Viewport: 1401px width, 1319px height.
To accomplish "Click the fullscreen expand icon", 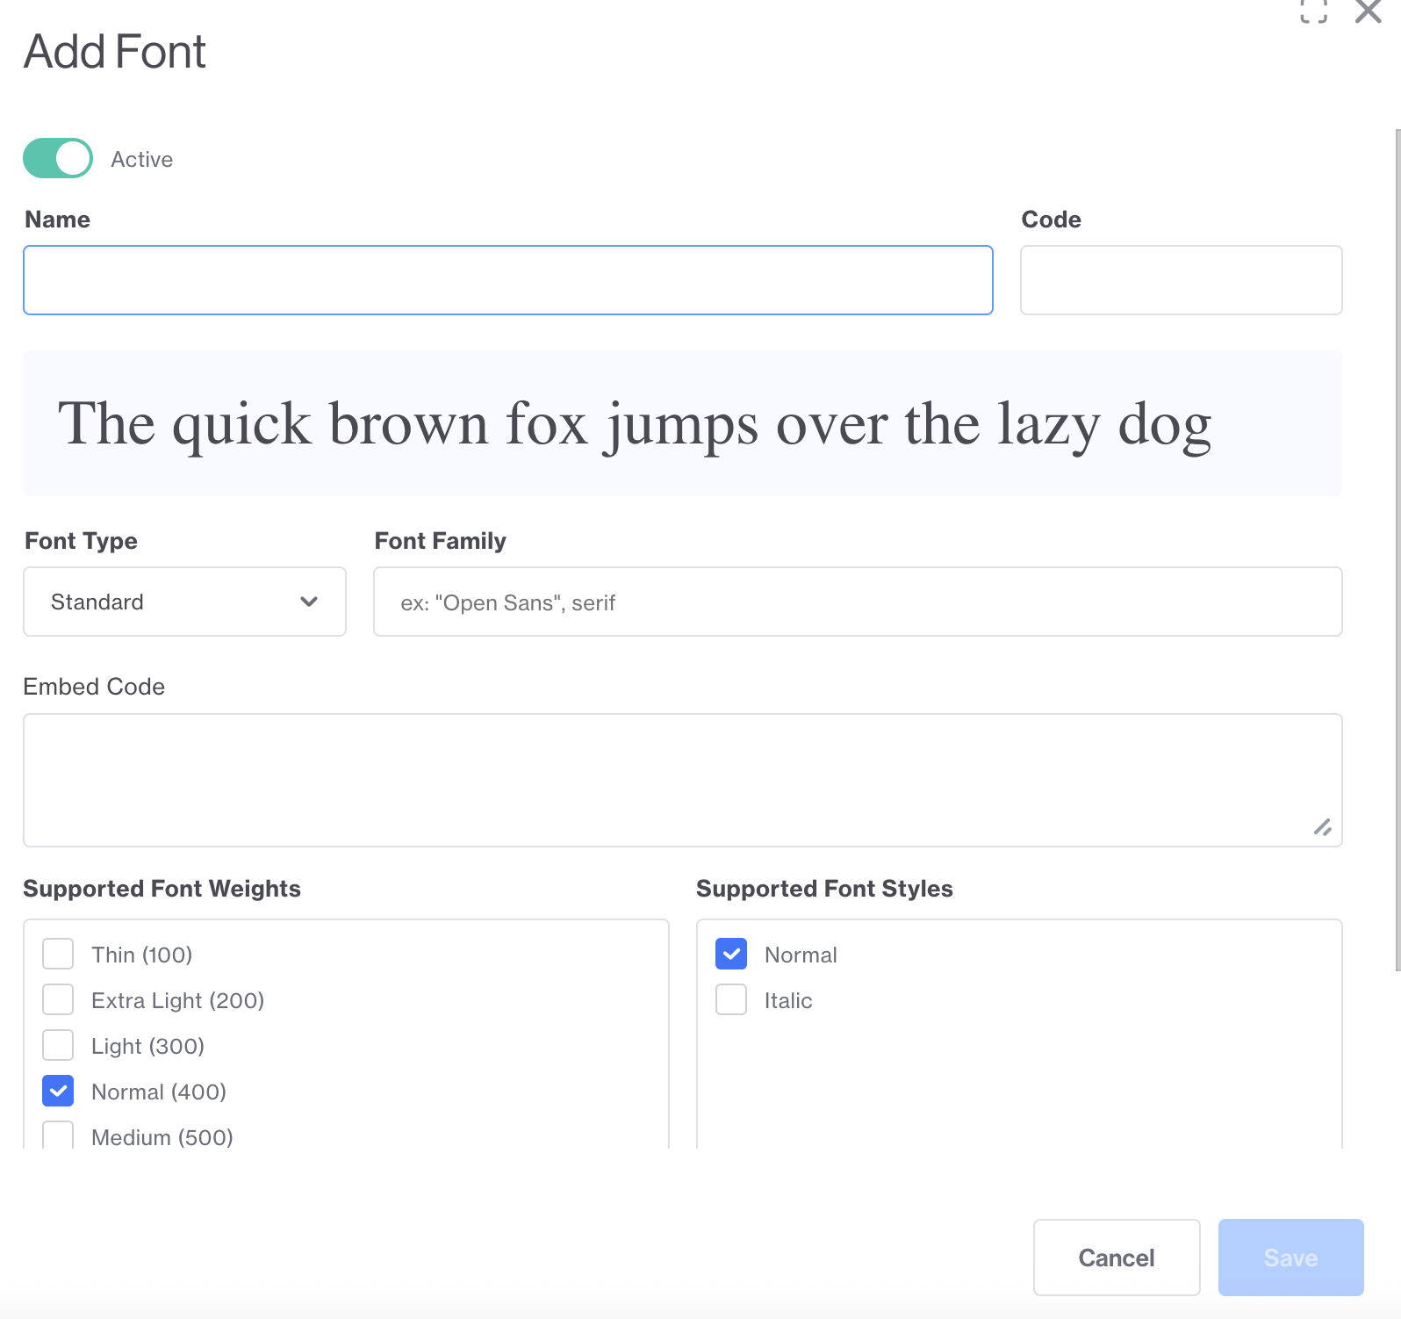I will point(1313,11).
